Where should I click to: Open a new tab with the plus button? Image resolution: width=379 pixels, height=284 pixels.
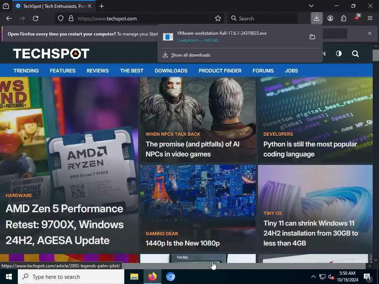coord(101,6)
